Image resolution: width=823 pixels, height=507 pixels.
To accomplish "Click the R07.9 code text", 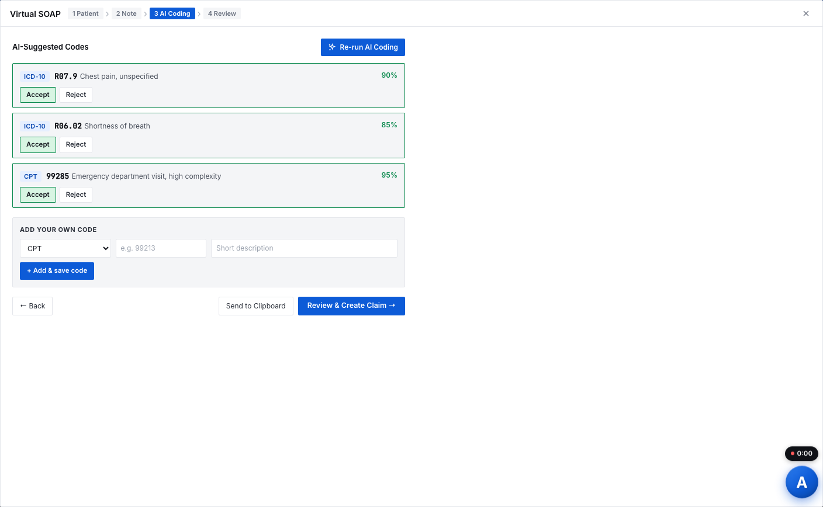I will pyautogui.click(x=66, y=76).
